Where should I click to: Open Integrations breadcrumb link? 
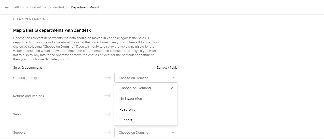(38, 7)
